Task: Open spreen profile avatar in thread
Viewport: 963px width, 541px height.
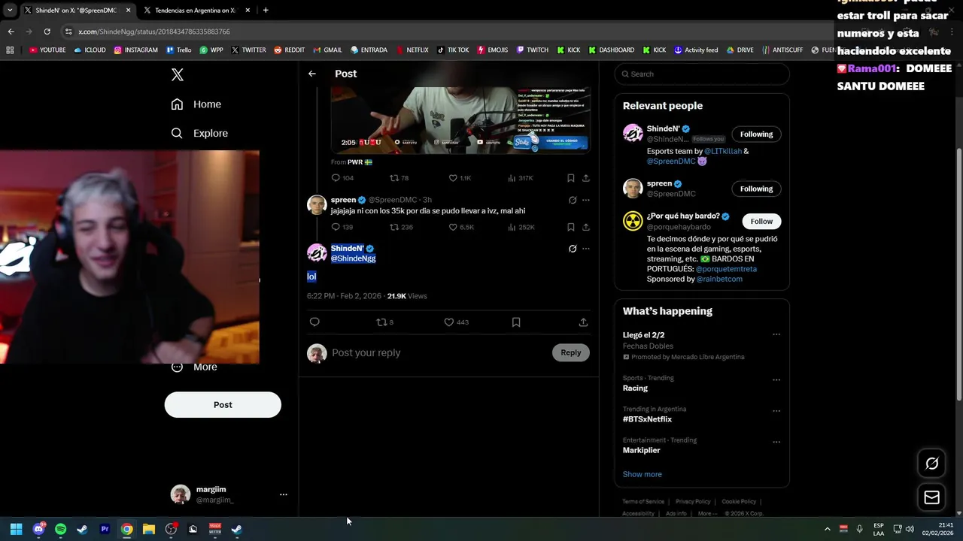Action: [317, 205]
